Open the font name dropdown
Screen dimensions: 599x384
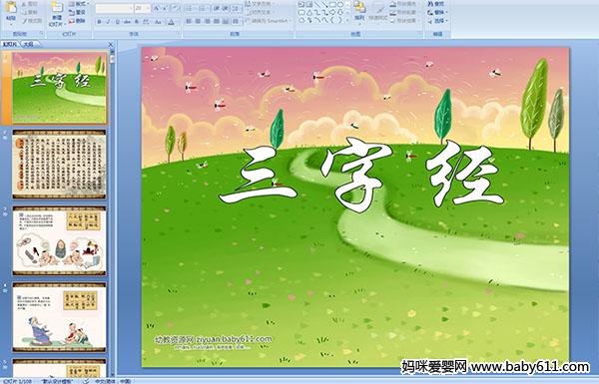point(131,8)
